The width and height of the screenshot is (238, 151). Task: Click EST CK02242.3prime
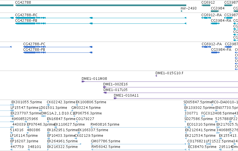(x=48, y=105)
